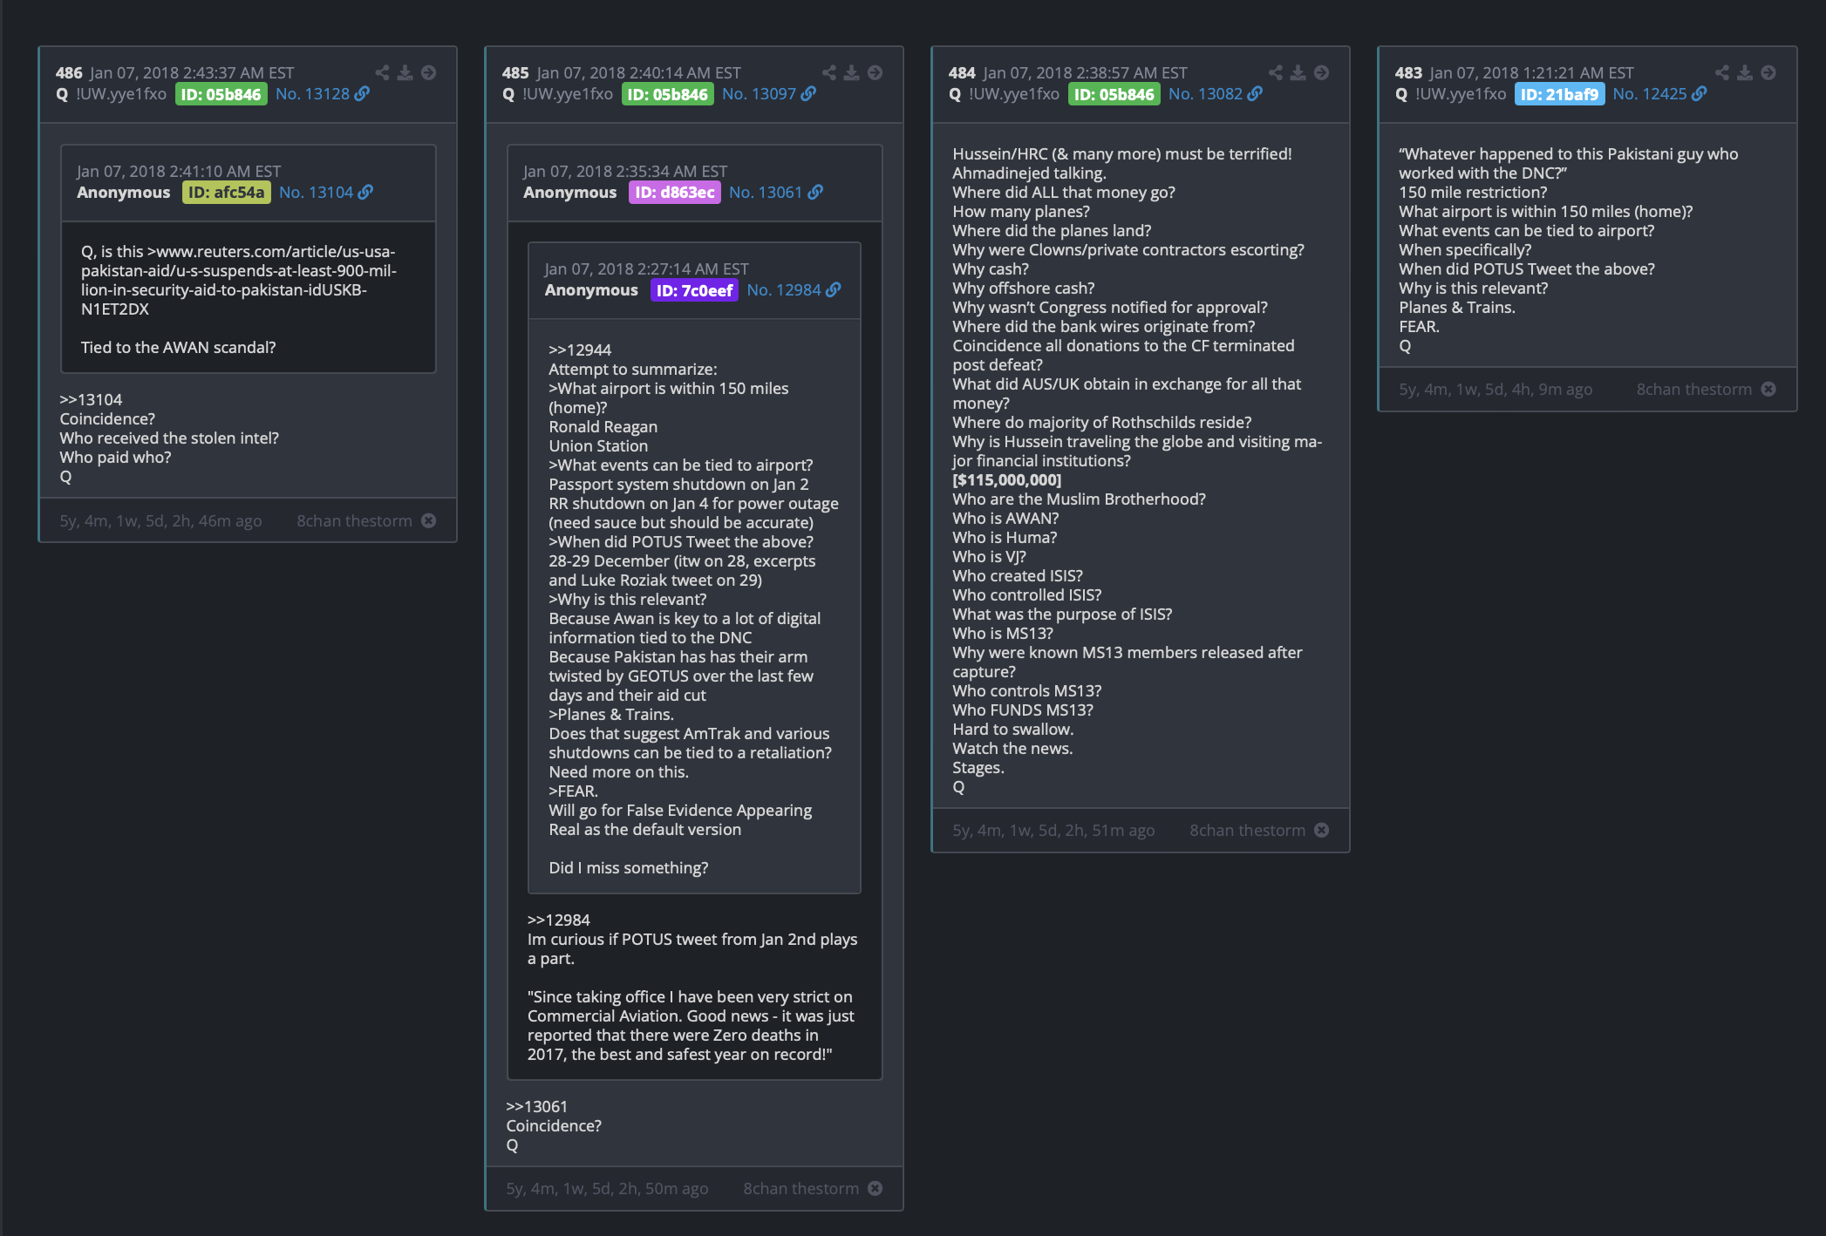This screenshot has width=1826, height=1236.
Task: Click the chain link icon after No. 13104
Action: tap(365, 192)
